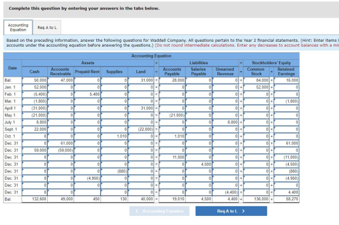Click the right chevron on Req A to L button
Image resolution: width=339 pixels, height=225 pixels.
coord(243,211)
